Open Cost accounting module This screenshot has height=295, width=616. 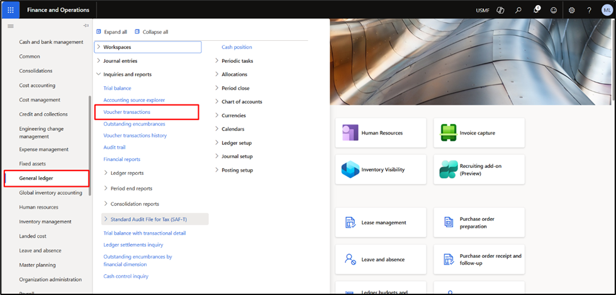point(37,86)
